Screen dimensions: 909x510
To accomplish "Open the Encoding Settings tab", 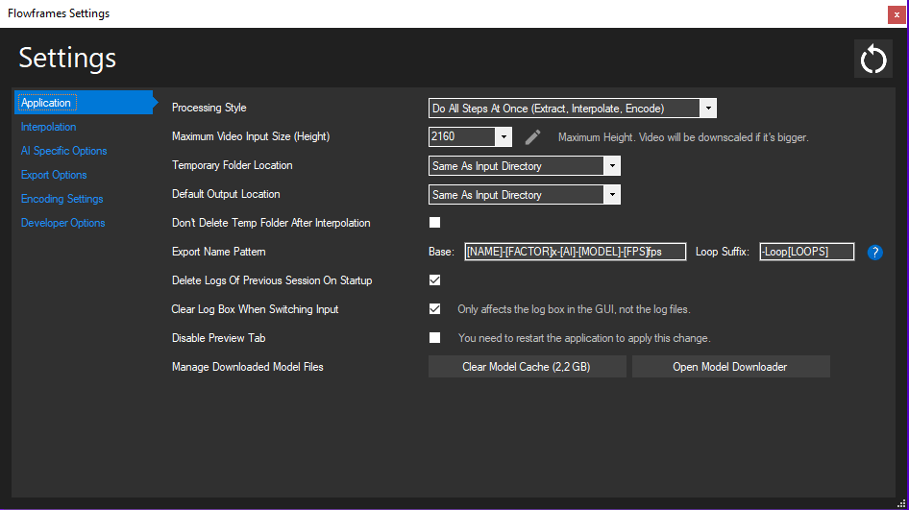I will 62,199.
